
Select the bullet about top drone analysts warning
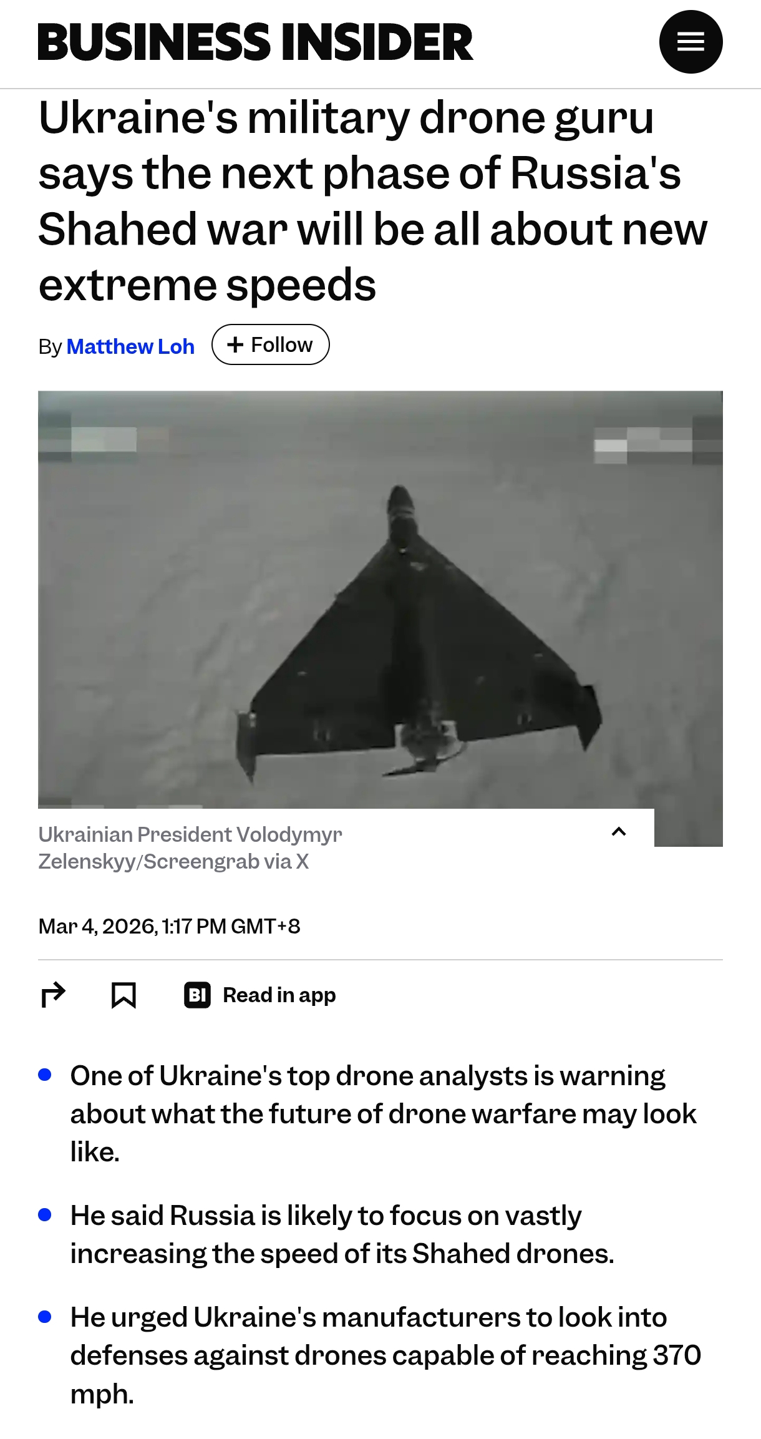[383, 1114]
